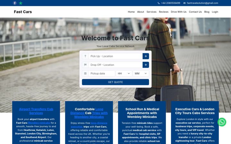Open the Services menu
The height and width of the screenshot is (144, 231).
pyautogui.click(x=151, y=12)
